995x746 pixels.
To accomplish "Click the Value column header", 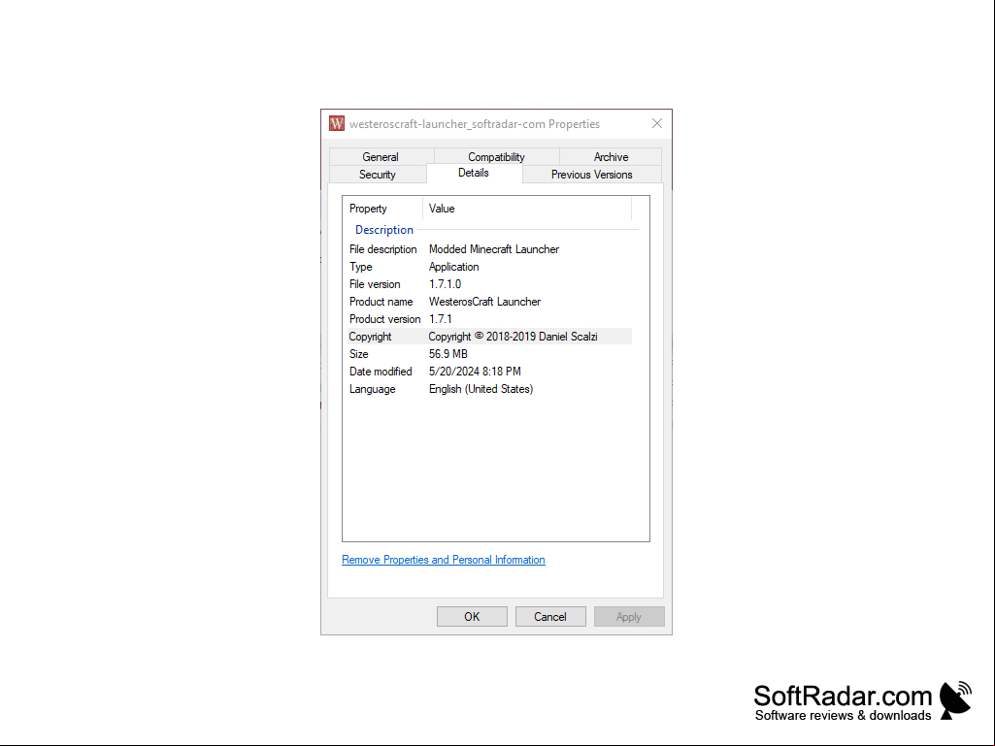I will pyautogui.click(x=527, y=209).
